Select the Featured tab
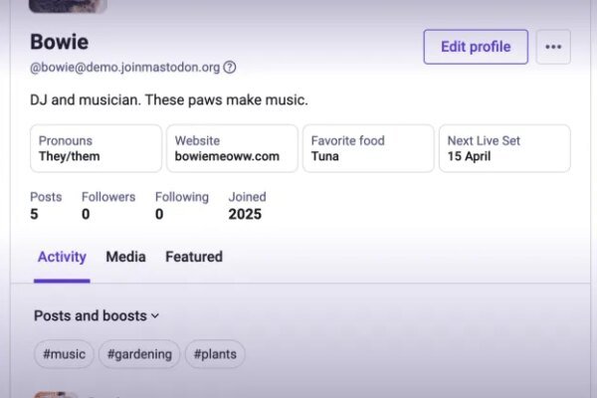 point(194,257)
